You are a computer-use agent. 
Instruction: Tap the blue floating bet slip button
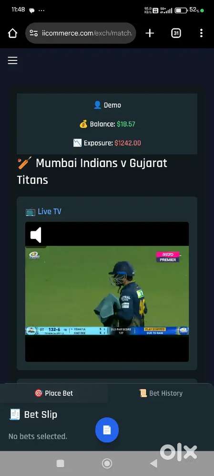click(107, 430)
